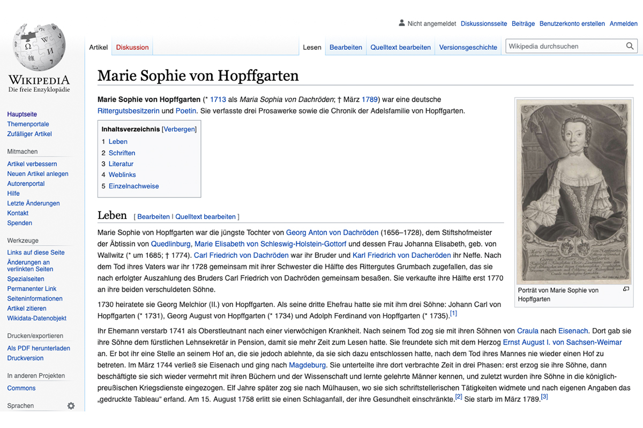Enlarge portrait using the caption expand icon

(625, 289)
